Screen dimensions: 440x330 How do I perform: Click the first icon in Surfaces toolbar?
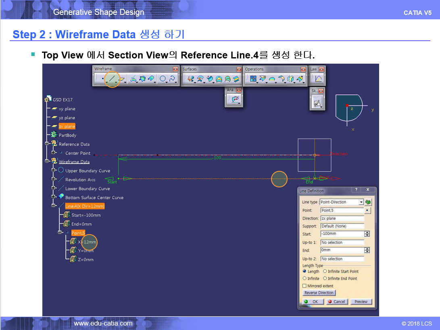pos(190,79)
